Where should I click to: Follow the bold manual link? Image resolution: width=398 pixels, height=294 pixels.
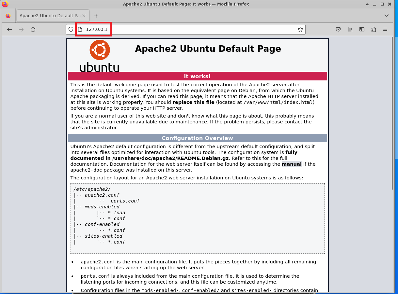point(292,164)
